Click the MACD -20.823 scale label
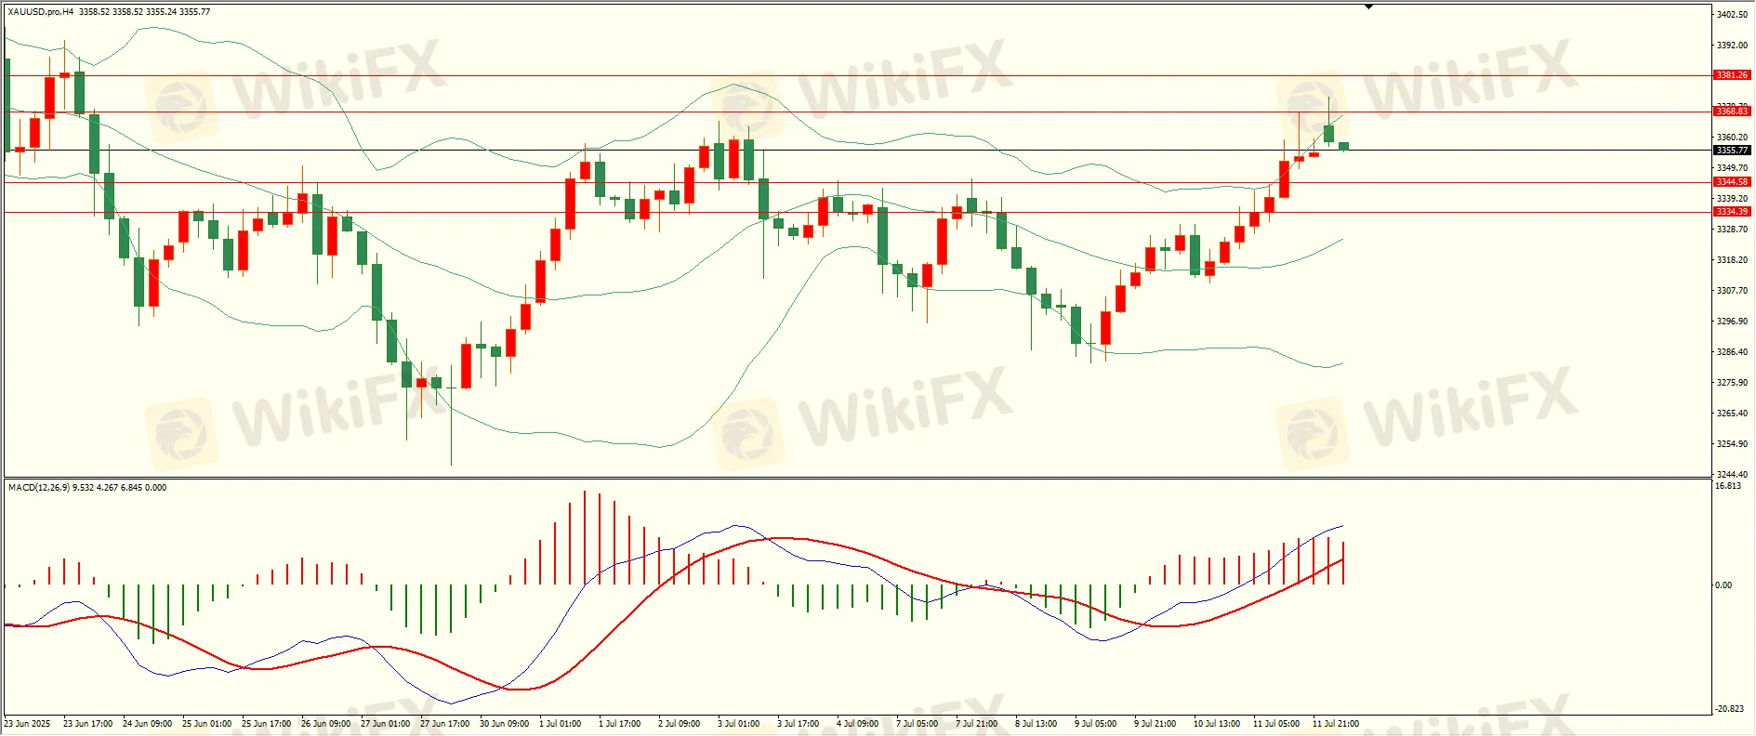Viewport: 1756px width, 736px height. (x=1730, y=709)
